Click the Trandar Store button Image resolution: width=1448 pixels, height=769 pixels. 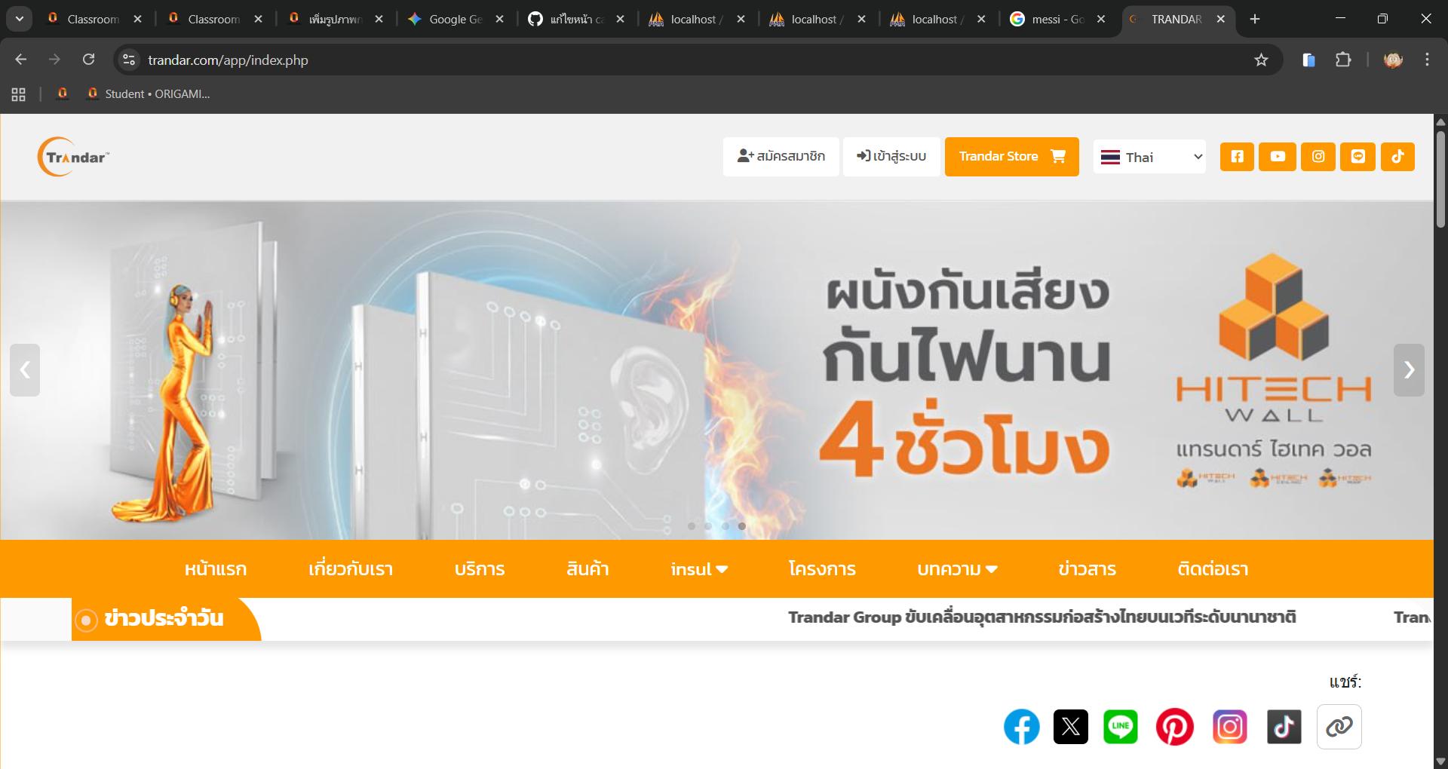(x=1011, y=157)
